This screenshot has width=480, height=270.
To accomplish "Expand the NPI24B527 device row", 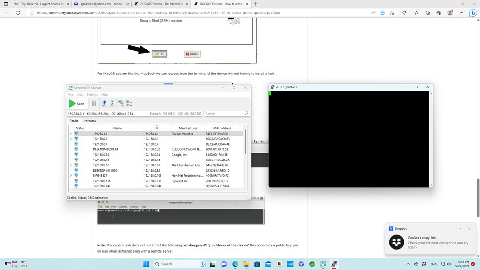I will click(71, 176).
